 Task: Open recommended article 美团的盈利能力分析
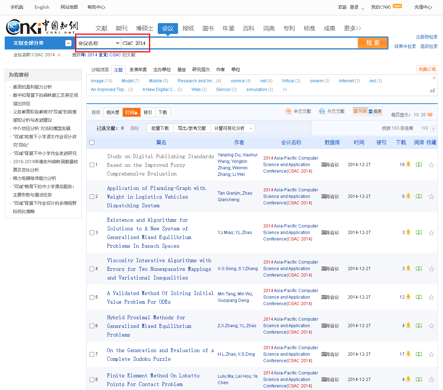tap(32, 87)
